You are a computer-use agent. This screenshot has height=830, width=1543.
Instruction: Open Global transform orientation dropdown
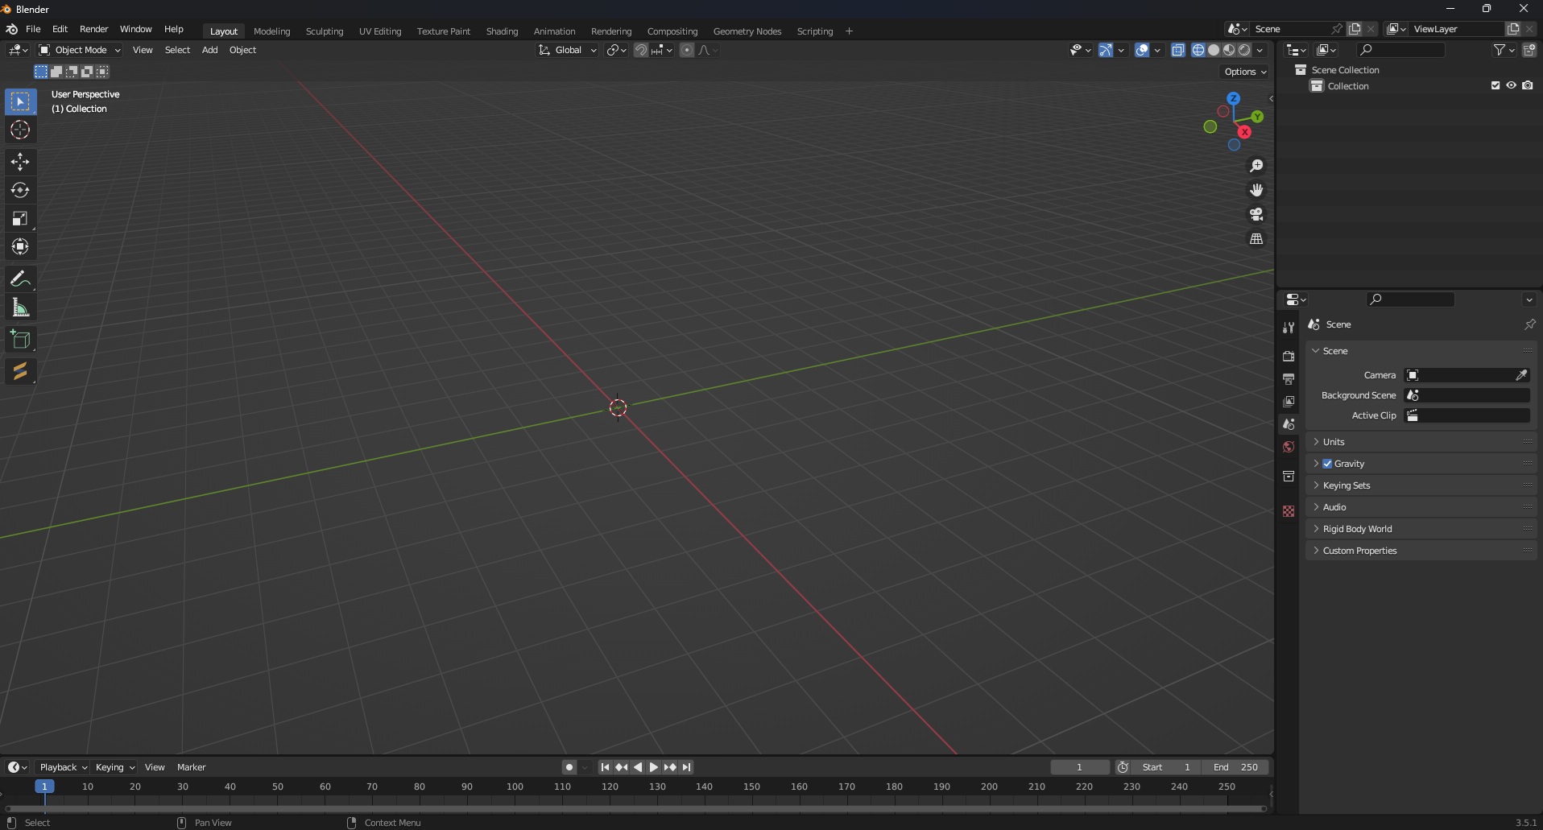(x=568, y=50)
